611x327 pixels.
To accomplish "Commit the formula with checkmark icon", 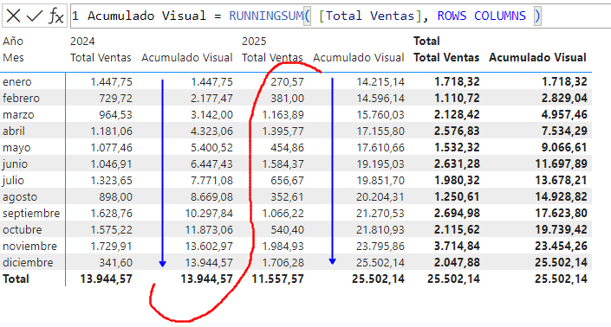I will click(x=34, y=16).
